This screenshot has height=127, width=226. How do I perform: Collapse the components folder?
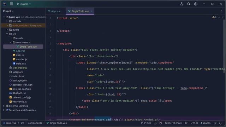click(11, 42)
